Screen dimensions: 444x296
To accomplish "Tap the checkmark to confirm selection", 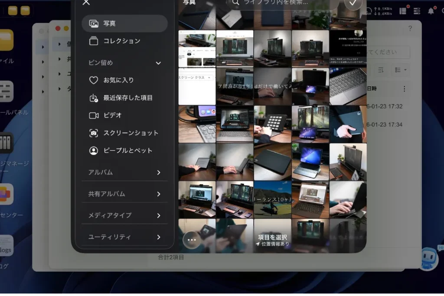I will (x=354, y=3).
